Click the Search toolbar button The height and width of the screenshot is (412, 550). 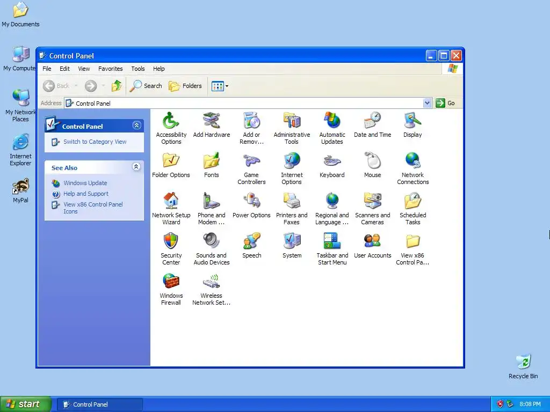(x=146, y=86)
